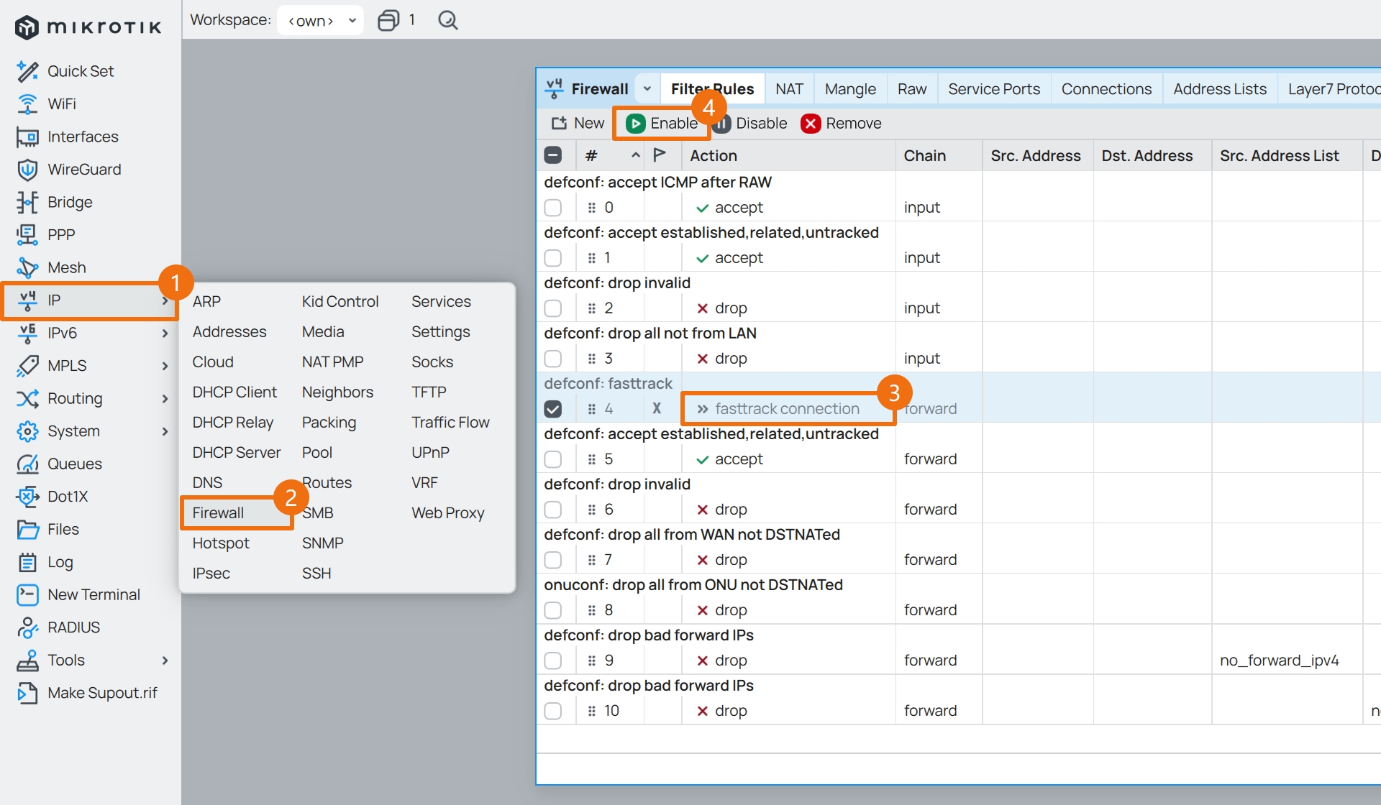Viewport: 1381px width, 805px height.
Task: Click the red Remove icon
Action: click(811, 124)
